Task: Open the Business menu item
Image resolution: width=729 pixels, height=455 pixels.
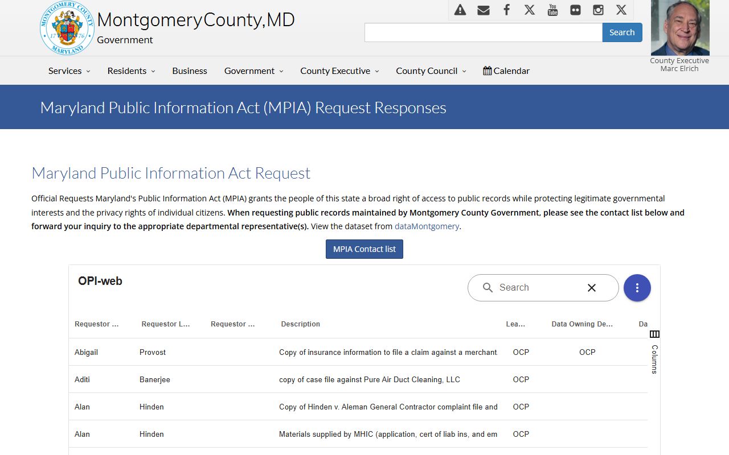Action: coord(190,71)
